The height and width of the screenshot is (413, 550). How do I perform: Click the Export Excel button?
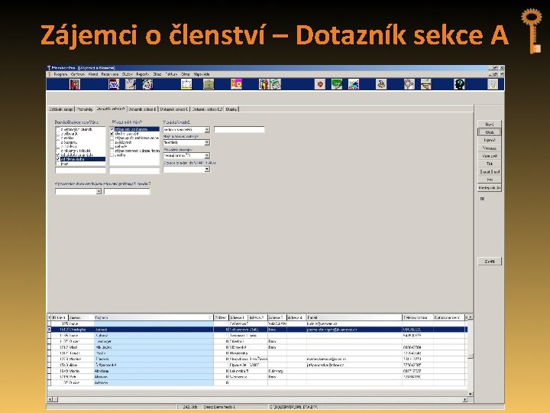(x=490, y=172)
